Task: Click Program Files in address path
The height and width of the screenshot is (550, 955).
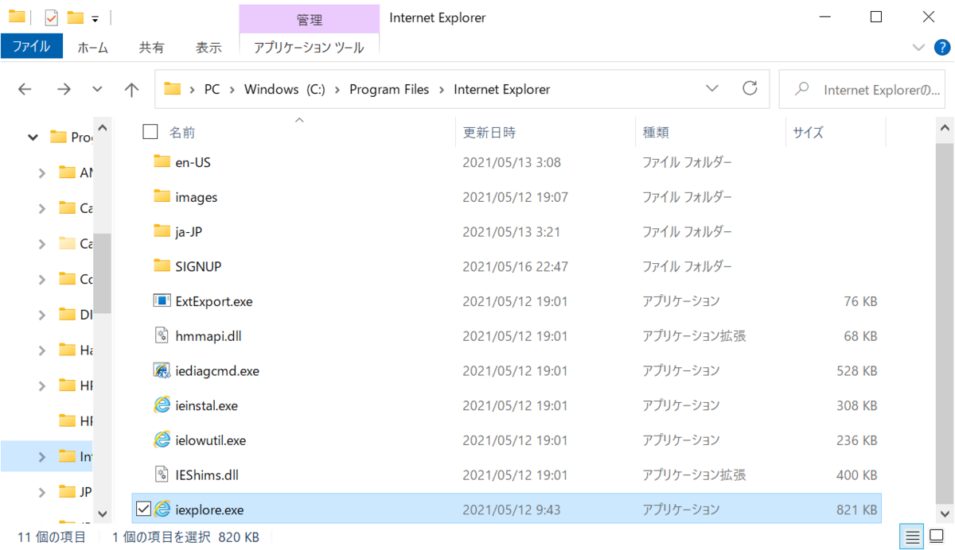Action: [389, 90]
